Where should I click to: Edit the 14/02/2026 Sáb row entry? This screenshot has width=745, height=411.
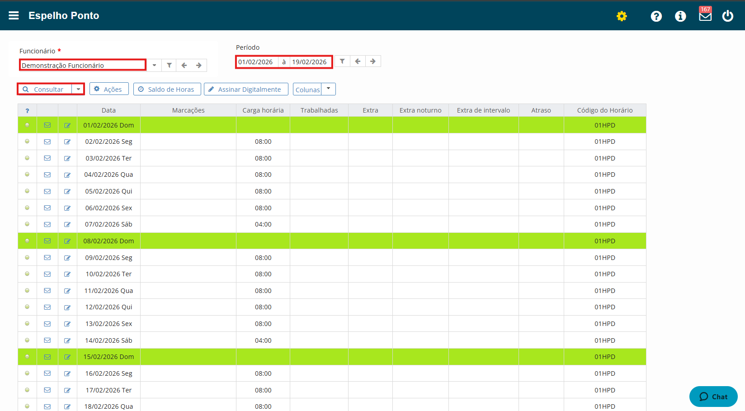pyautogui.click(x=67, y=340)
